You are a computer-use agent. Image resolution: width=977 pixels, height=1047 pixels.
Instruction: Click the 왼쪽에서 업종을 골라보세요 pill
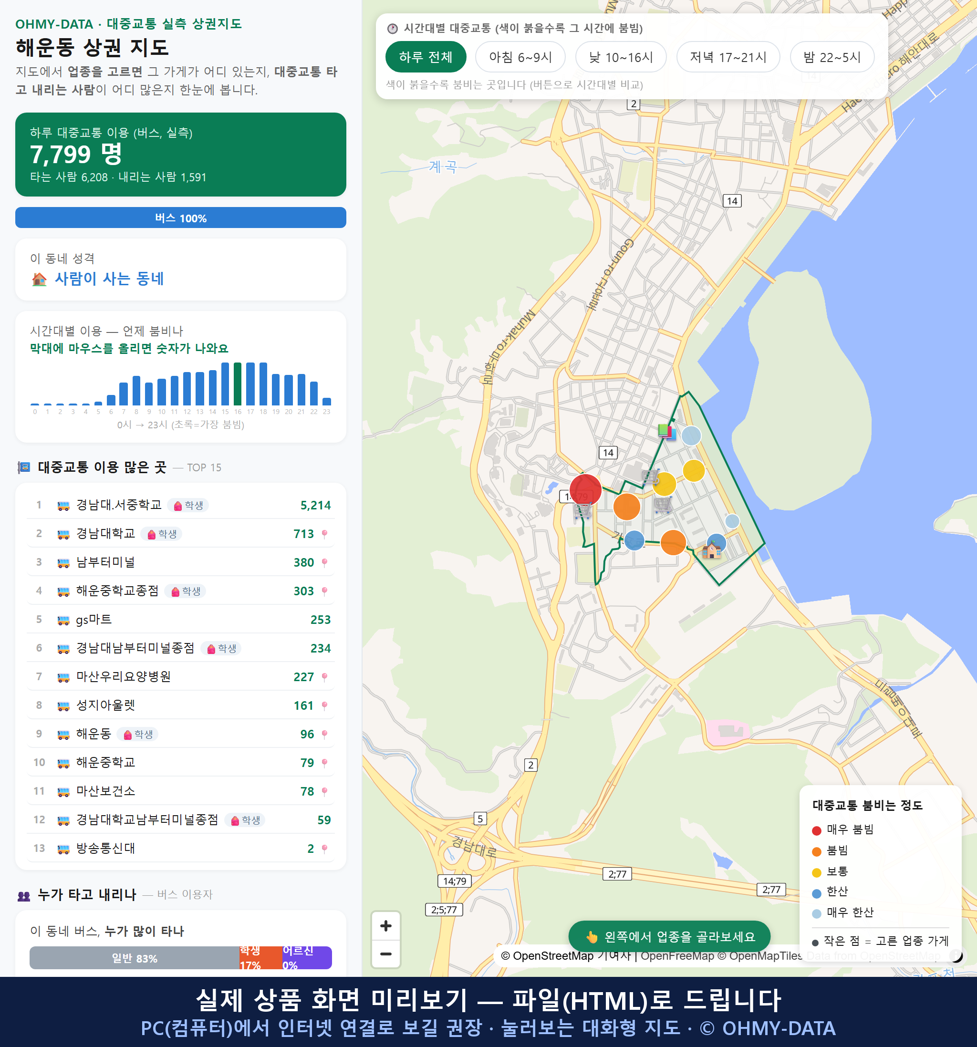click(669, 936)
